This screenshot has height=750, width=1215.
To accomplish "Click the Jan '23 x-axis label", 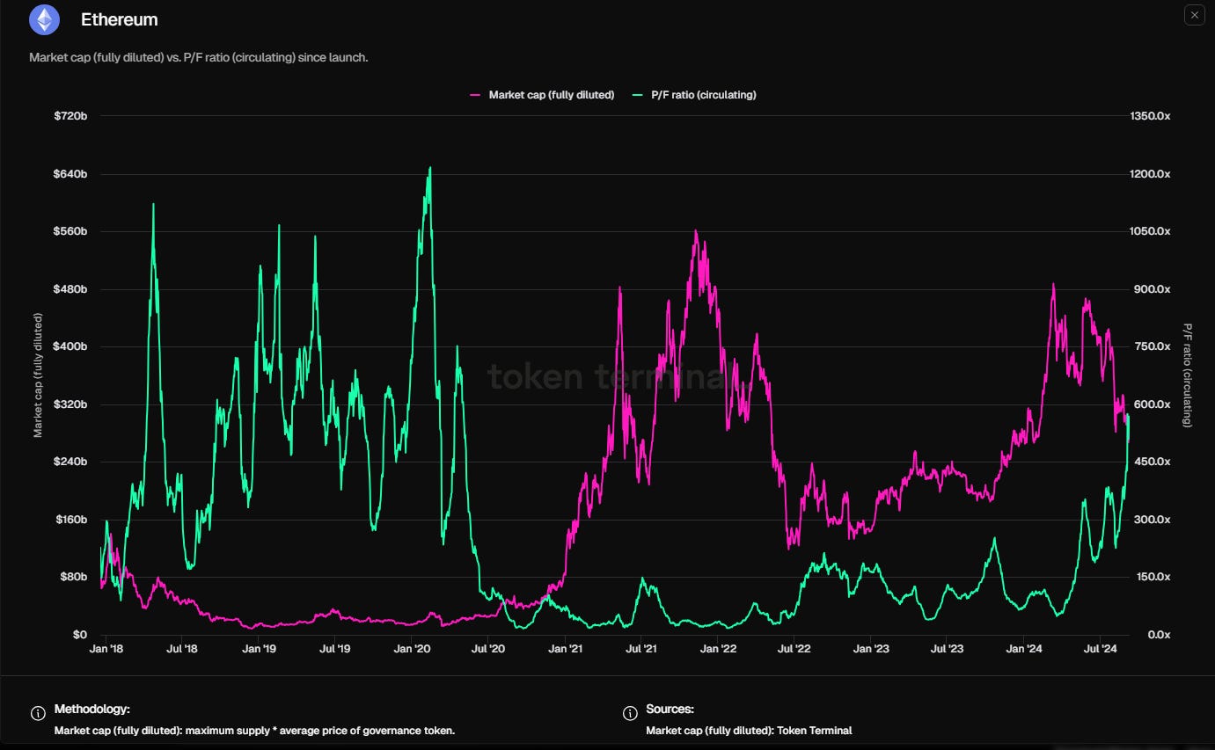I will pyautogui.click(x=871, y=650).
